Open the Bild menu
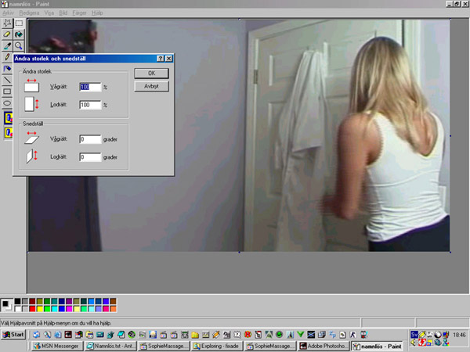This screenshot has width=470, height=352. pos(63,13)
